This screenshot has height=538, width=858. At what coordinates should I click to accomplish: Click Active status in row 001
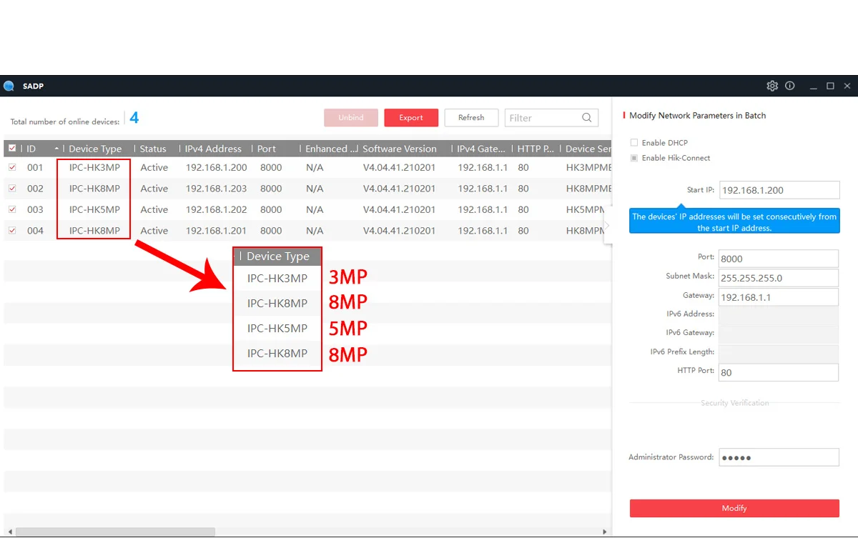tap(154, 167)
